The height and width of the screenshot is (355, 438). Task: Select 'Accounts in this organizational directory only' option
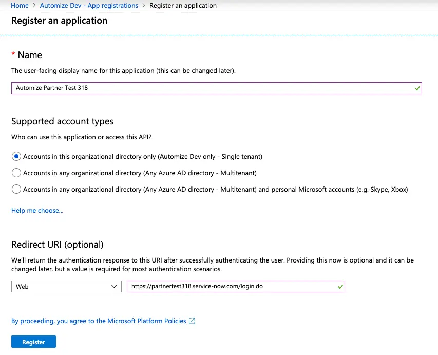click(x=16, y=156)
